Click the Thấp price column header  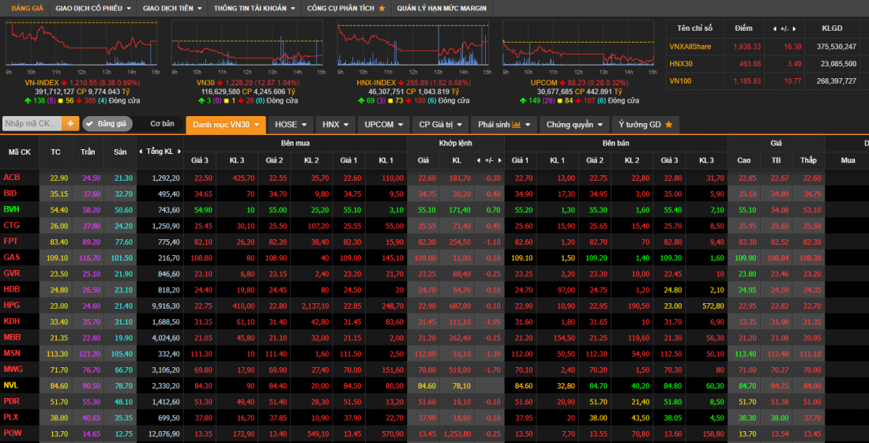(808, 160)
